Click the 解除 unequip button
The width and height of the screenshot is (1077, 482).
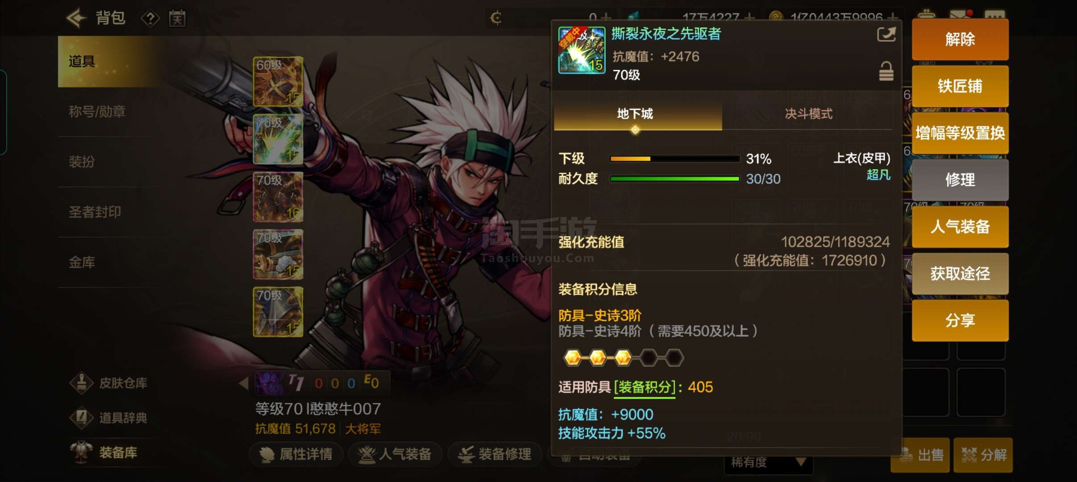(x=960, y=39)
